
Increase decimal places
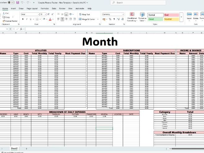click(118, 19)
